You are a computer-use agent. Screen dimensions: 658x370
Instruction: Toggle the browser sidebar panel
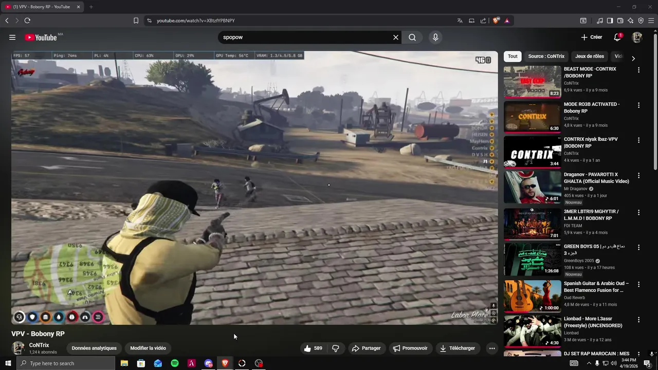[610, 21]
